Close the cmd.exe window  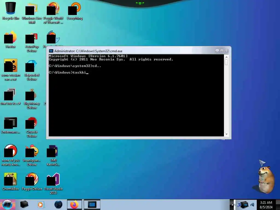[226, 51]
